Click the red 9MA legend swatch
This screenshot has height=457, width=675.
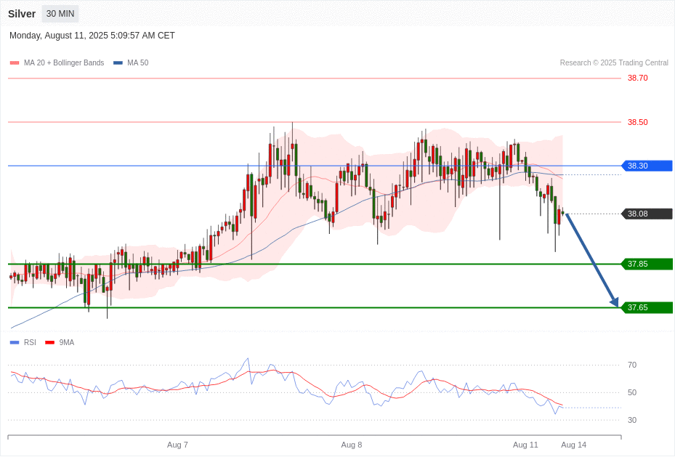pos(50,342)
